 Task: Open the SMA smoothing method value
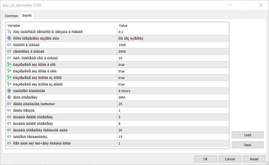click(x=173, y=97)
